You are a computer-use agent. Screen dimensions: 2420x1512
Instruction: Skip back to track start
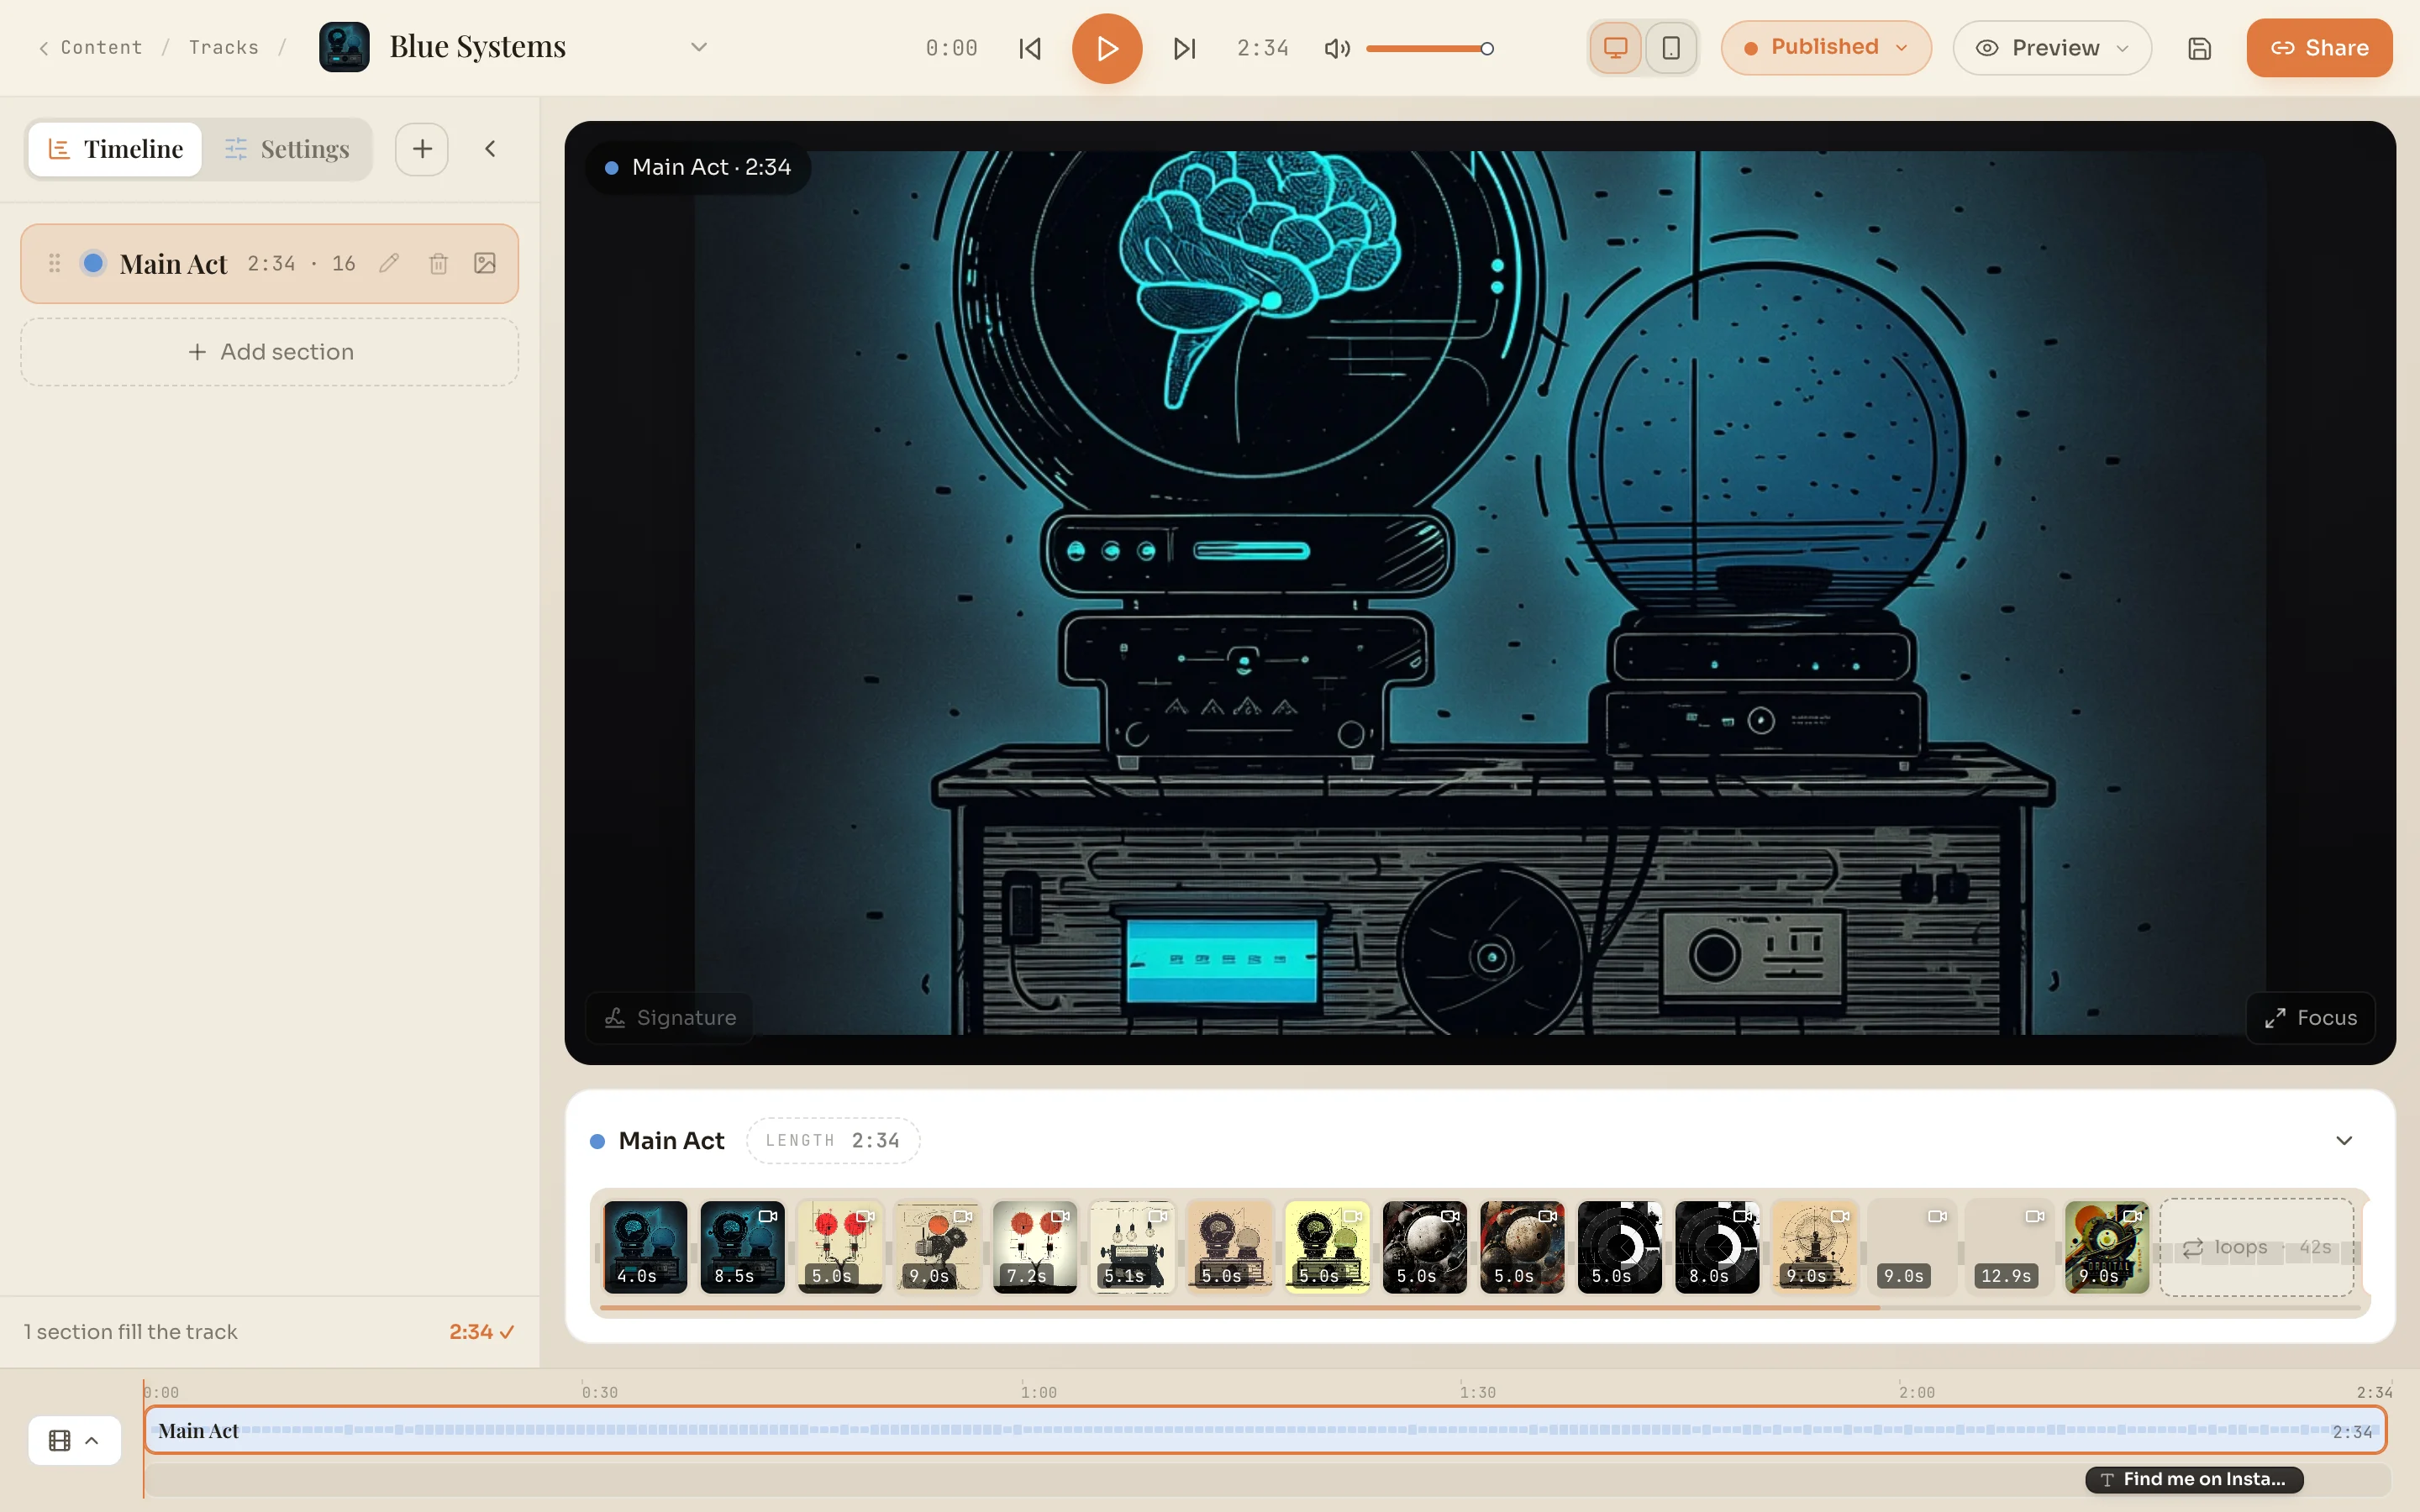pyautogui.click(x=1030, y=48)
